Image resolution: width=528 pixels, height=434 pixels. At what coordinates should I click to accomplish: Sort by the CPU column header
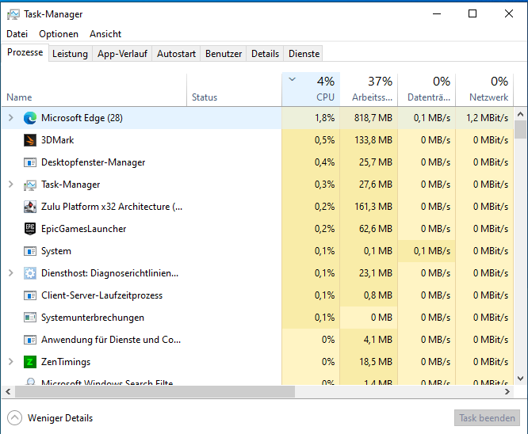(311, 89)
